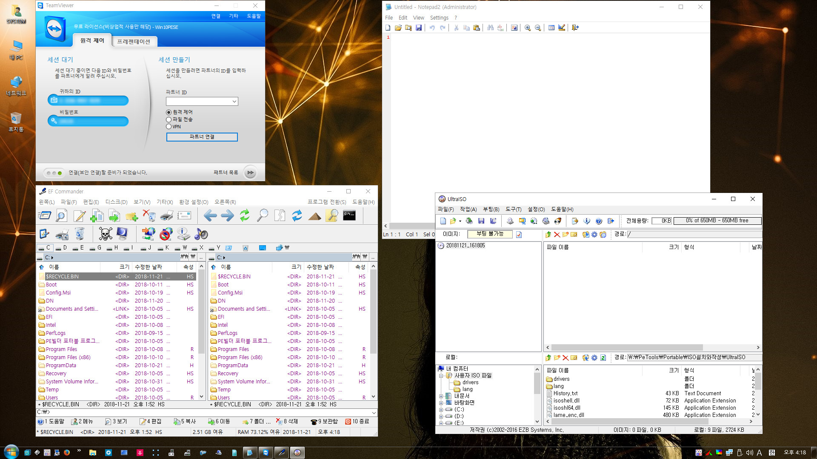Click 8 삭제 function button in EF Commander
Image resolution: width=817 pixels, height=459 pixels.
287,421
